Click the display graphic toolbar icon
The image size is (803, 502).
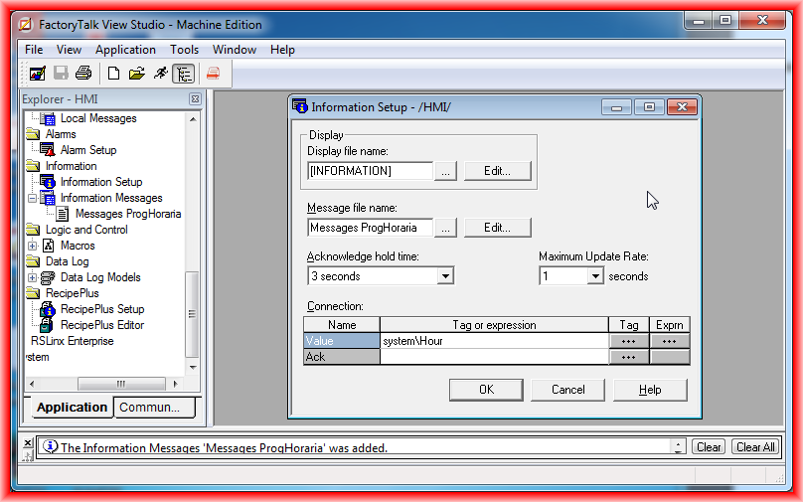pos(38,73)
